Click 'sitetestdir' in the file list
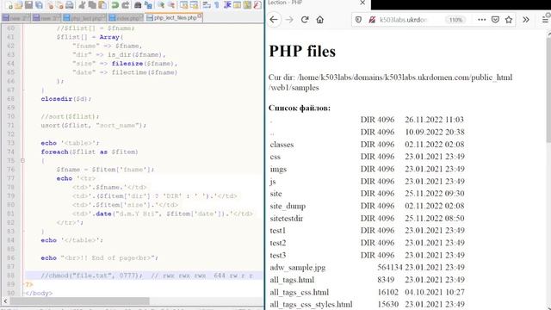 tap(287, 218)
